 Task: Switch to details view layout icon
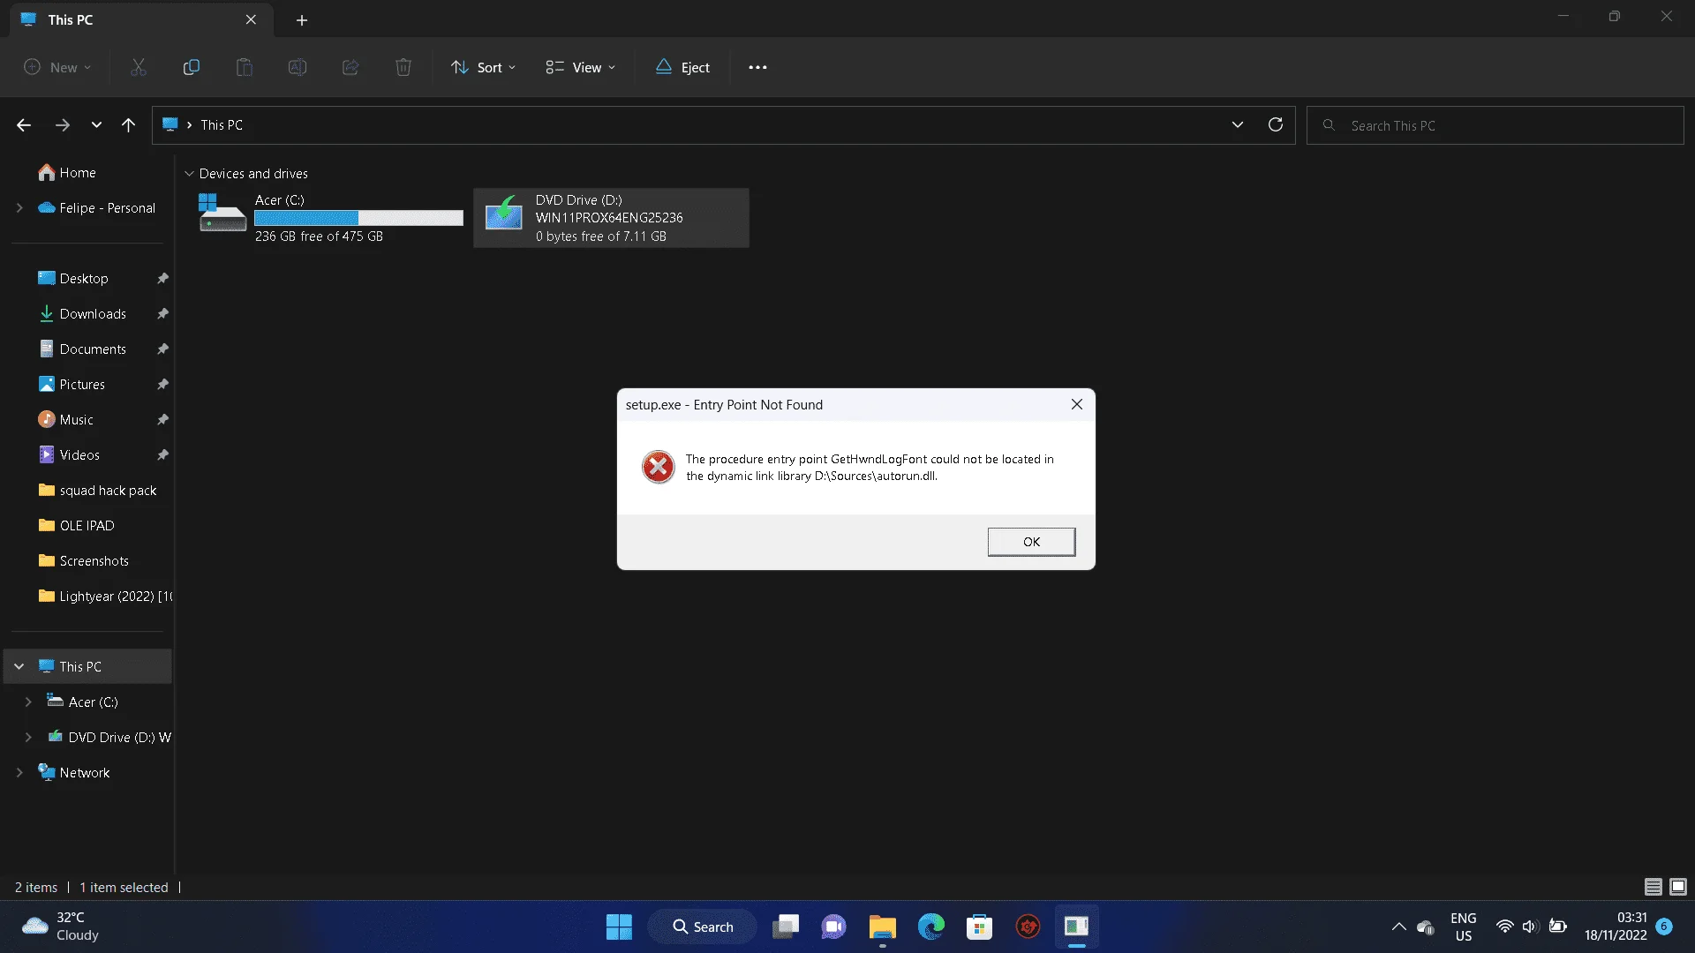tap(1653, 887)
